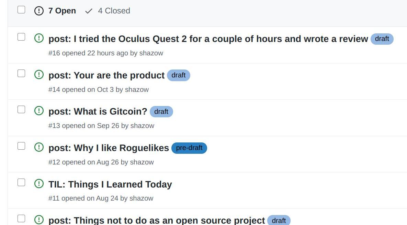Click open issue icon beside 'Your are the product'
The width and height of the screenshot is (407, 225).
click(x=39, y=75)
